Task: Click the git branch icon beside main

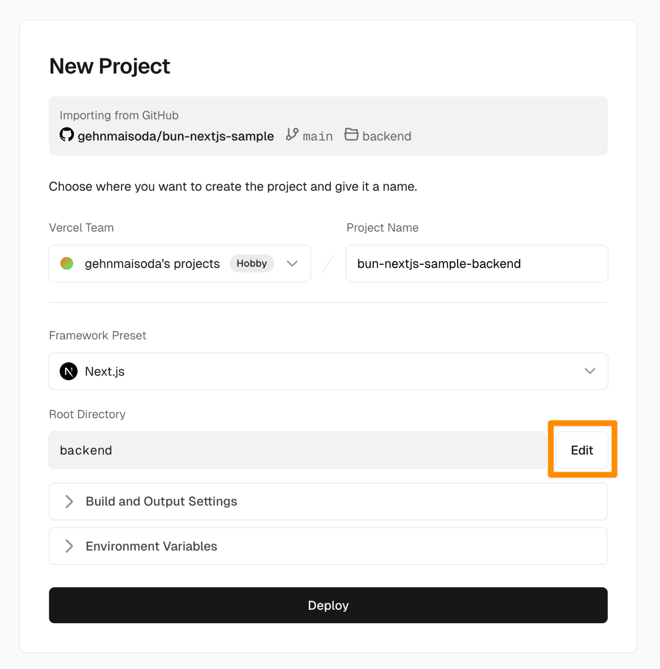Action: click(x=292, y=134)
